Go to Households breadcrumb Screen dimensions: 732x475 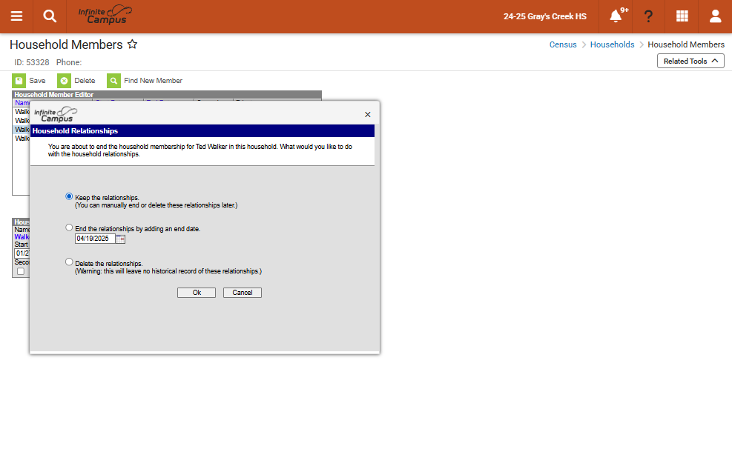coord(612,44)
